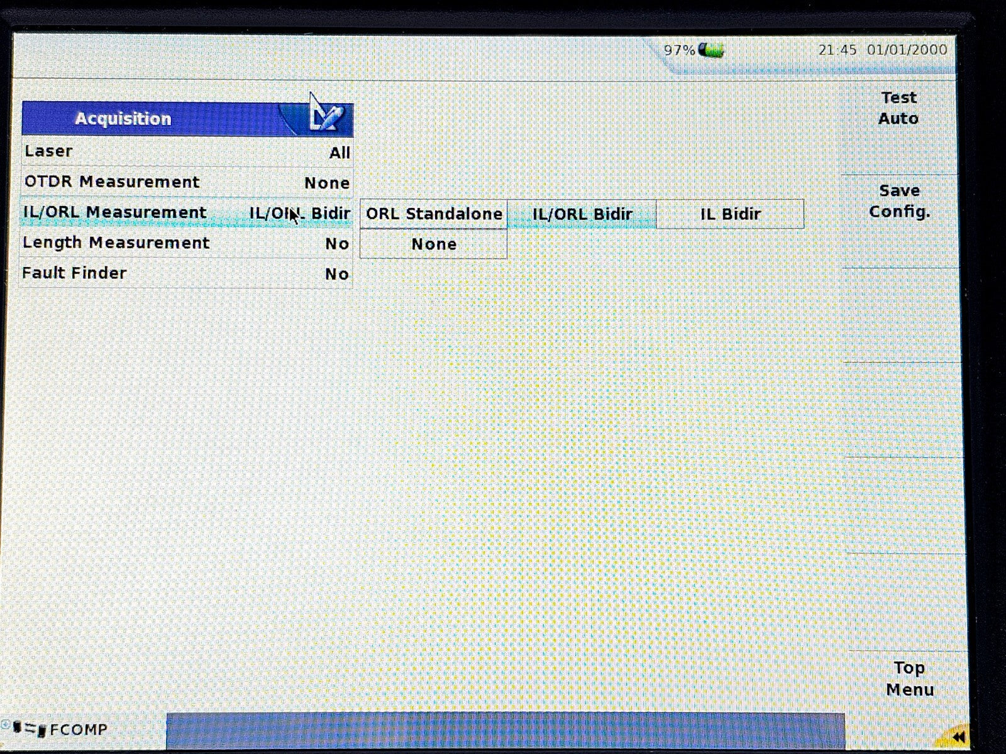Select the IL/ORL Measurement row
Screen dimensions: 1006x754
187,213
